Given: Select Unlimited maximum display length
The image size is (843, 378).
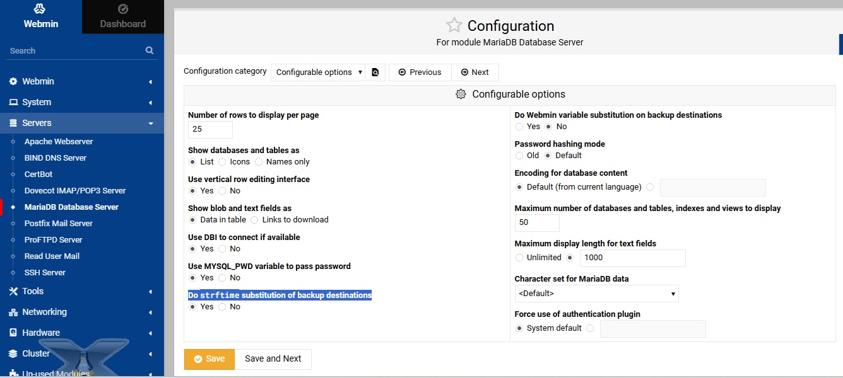Looking at the screenshot, I should tap(519, 258).
